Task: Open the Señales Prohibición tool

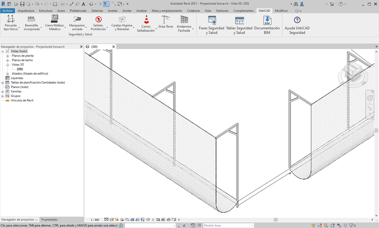Action: (99, 23)
